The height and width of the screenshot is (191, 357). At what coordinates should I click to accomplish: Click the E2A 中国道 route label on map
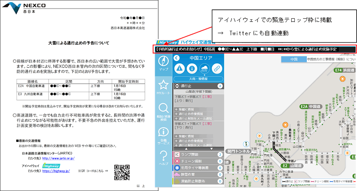click(x=311, y=107)
